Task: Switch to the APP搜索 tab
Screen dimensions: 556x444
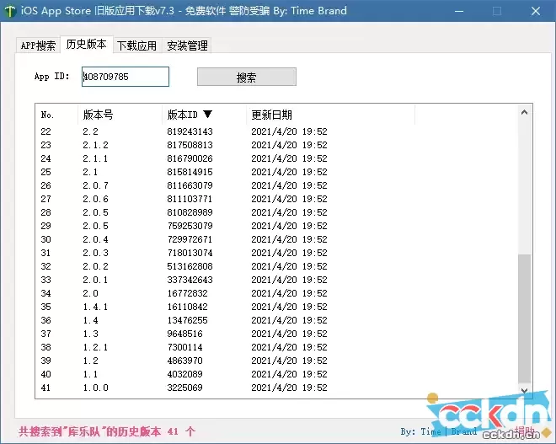Action: [38, 45]
